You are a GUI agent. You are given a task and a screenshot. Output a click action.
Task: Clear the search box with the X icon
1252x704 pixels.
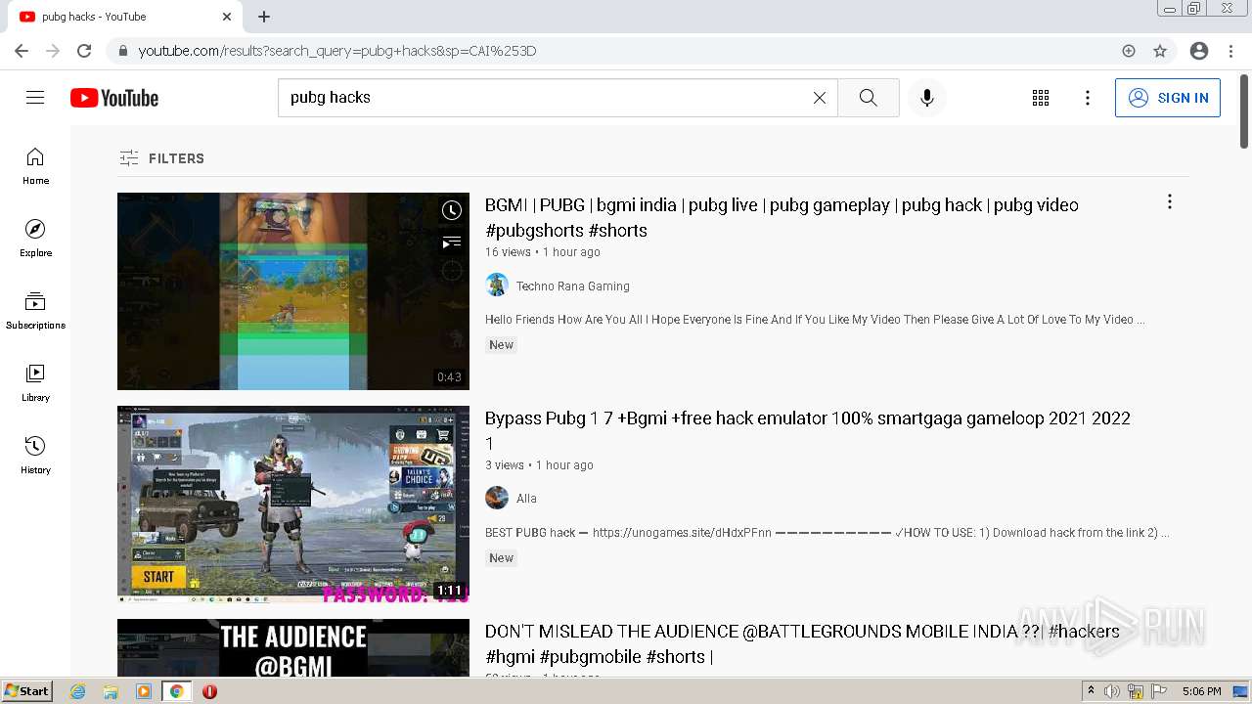click(820, 98)
